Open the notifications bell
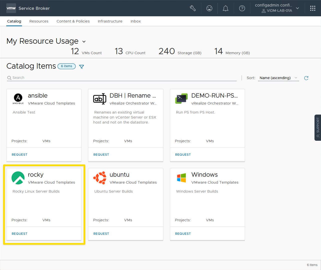The width and height of the screenshot is (321, 270). pos(226,8)
